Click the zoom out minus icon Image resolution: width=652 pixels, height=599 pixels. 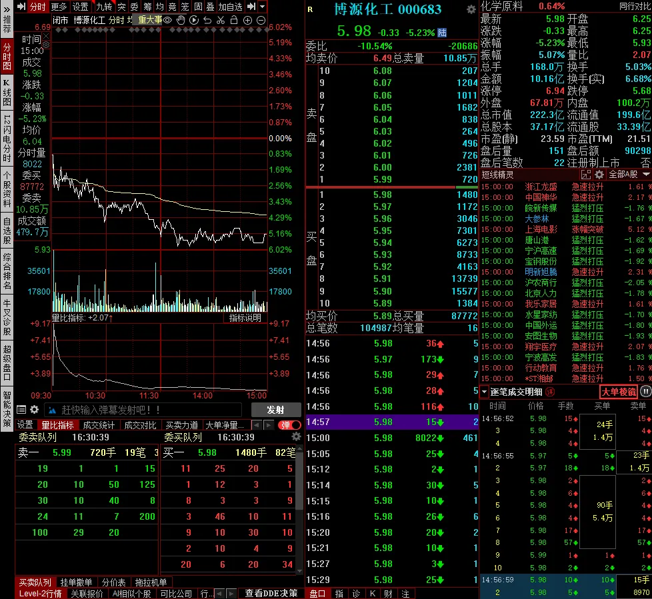coord(261,20)
